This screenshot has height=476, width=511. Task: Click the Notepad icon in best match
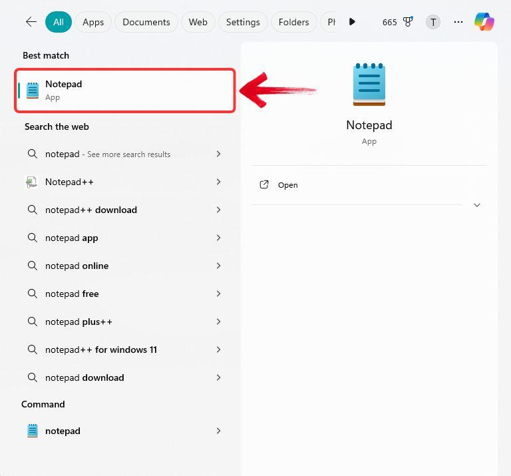[33, 91]
